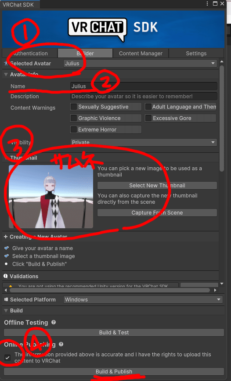Image resolution: width=231 pixels, height=381 pixels.
Task: Click Capture From Scene button
Action: click(x=157, y=212)
